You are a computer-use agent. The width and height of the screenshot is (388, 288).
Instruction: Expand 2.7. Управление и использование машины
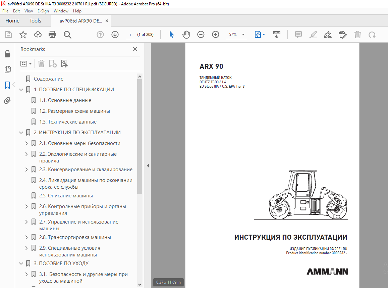click(26, 222)
